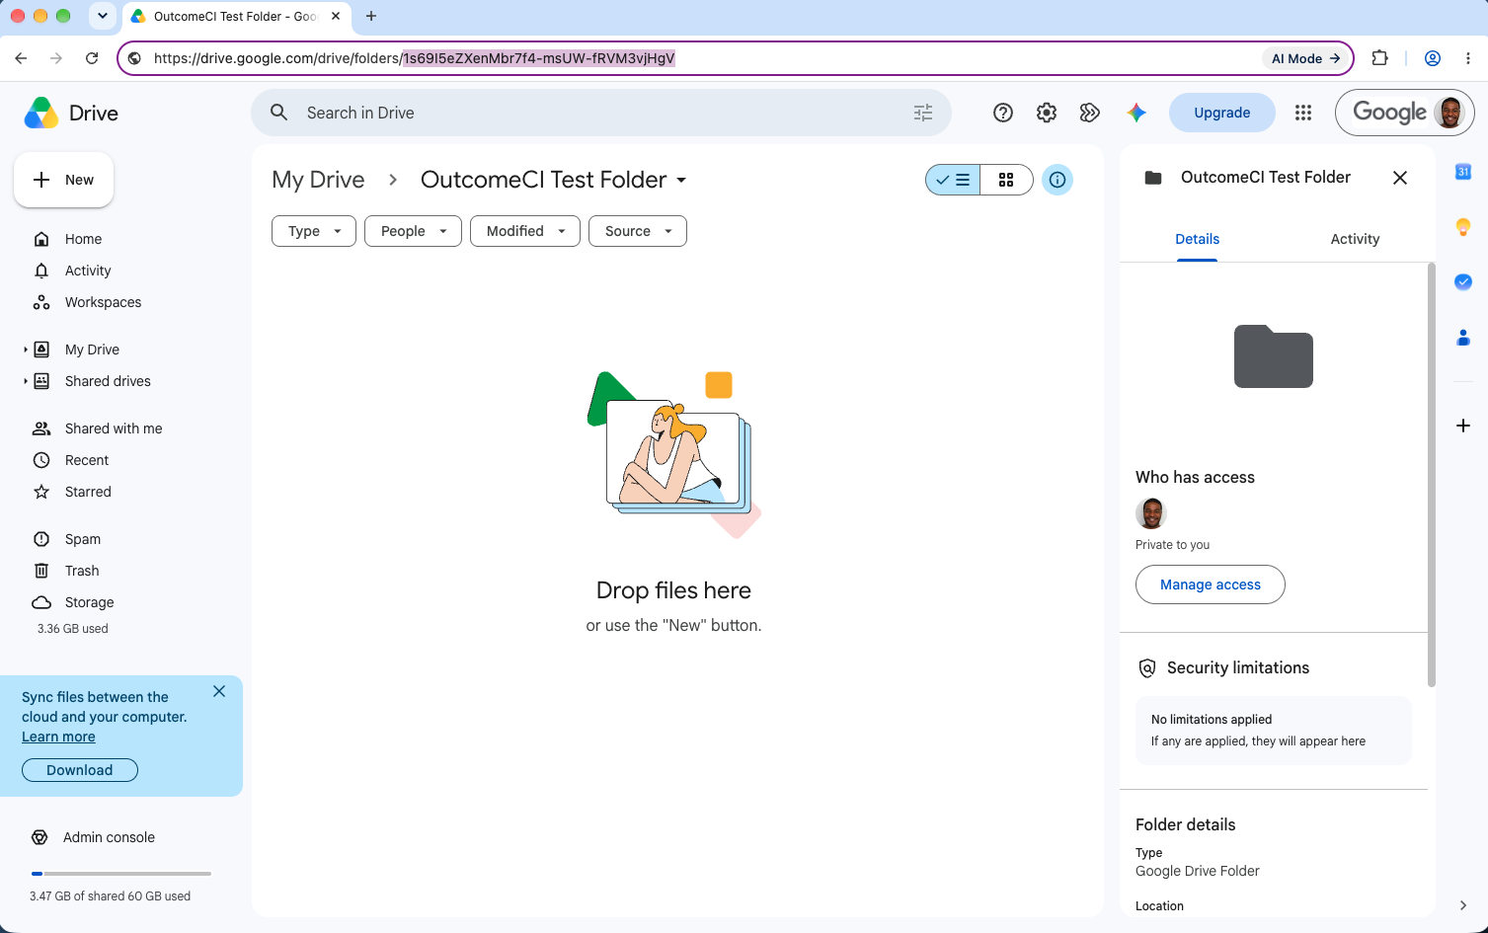Open Contacts side panel icon
Screen dimensions: 1488x933
[1463, 338]
